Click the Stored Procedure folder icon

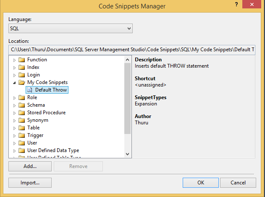pos(22,113)
